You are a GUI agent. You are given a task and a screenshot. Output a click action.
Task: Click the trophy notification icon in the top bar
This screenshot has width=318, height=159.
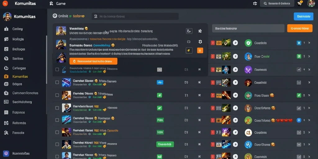(x=300, y=3)
